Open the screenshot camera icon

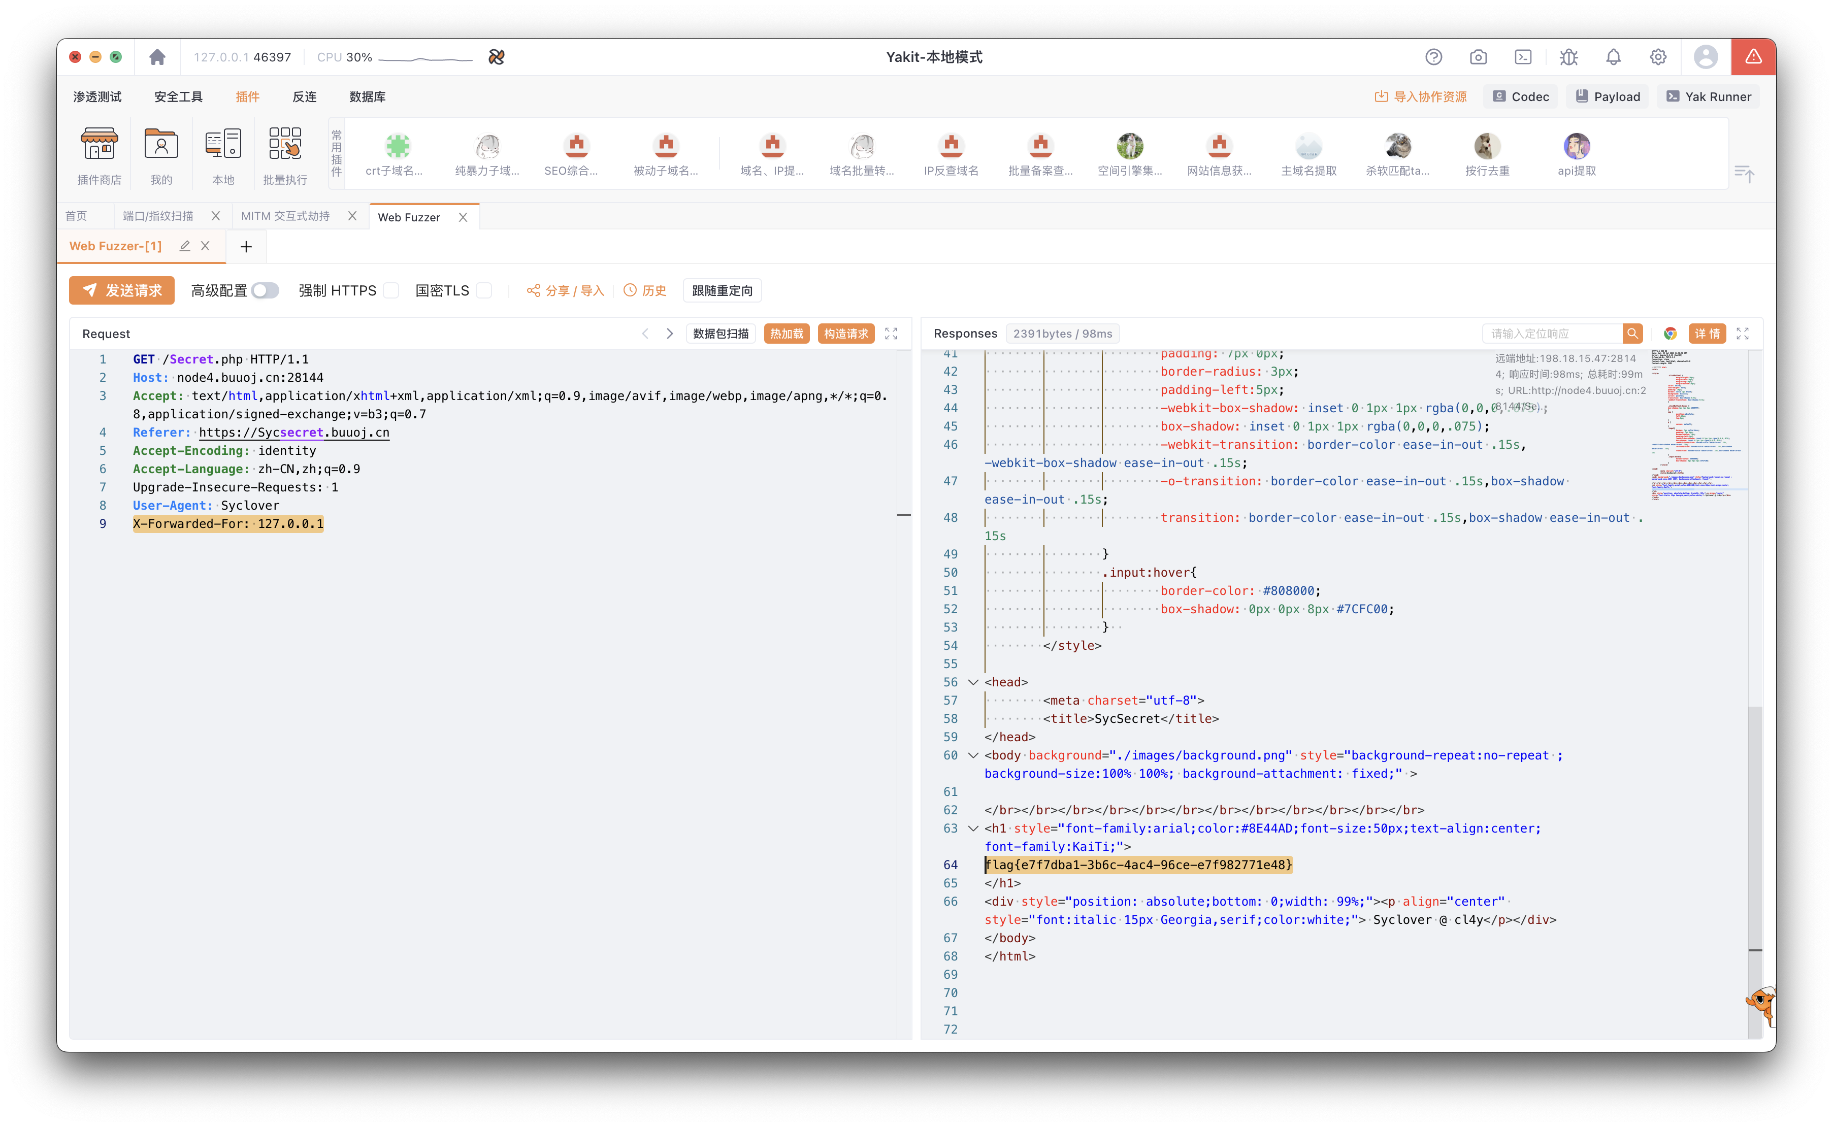tap(1478, 57)
